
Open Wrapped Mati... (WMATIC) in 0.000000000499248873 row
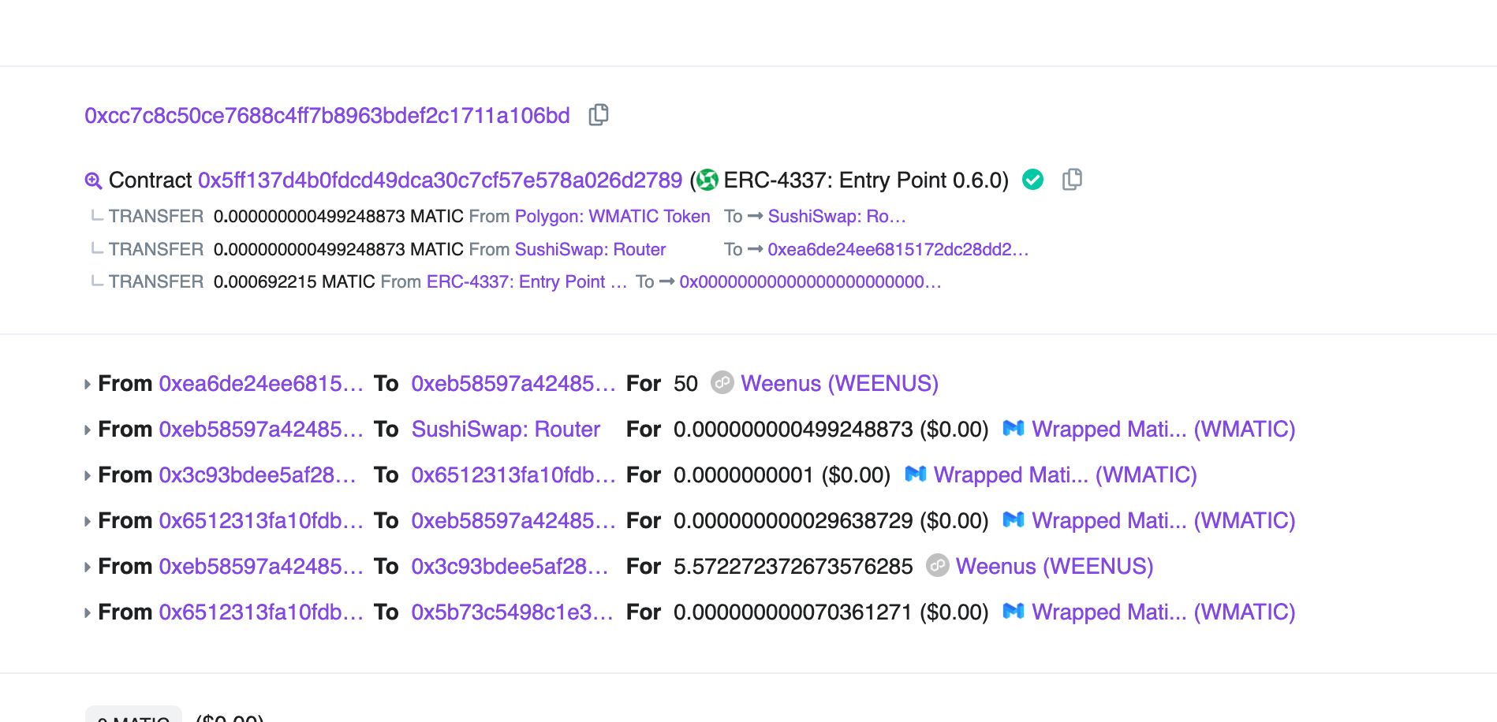[x=1163, y=429]
